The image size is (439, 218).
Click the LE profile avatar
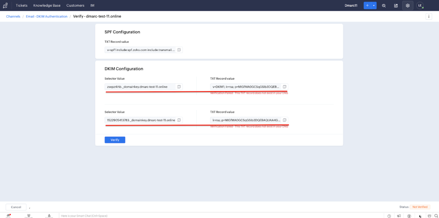(420, 6)
